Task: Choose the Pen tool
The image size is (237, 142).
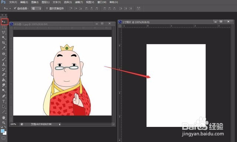Action: click(4, 96)
